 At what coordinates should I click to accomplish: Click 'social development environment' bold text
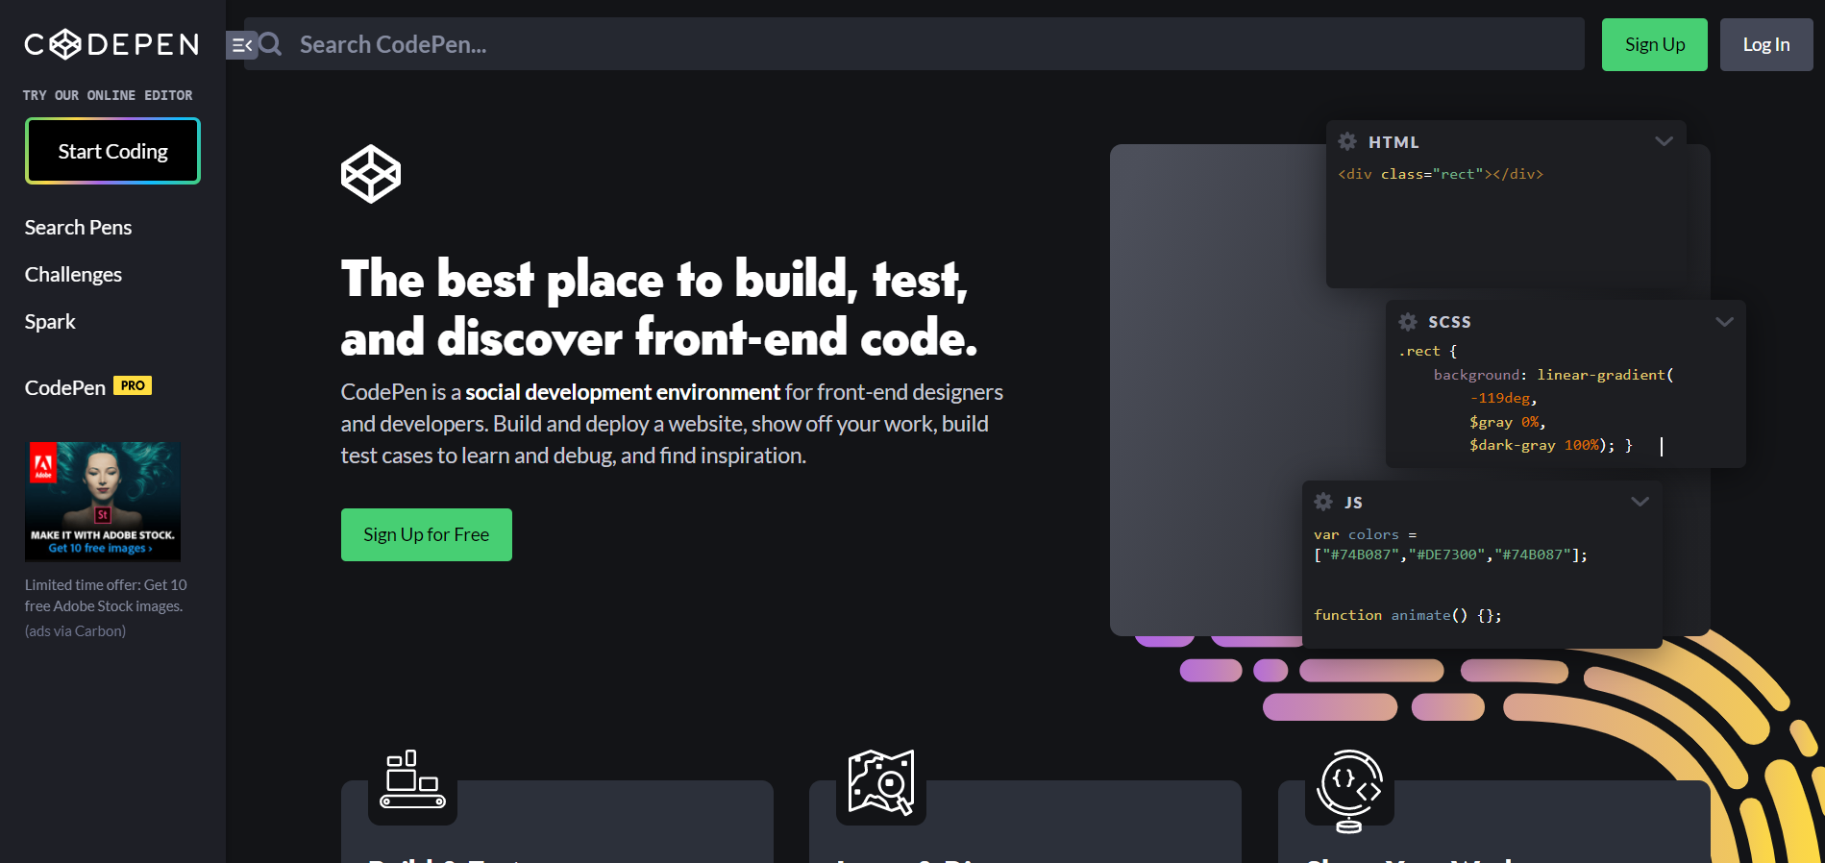(x=623, y=392)
